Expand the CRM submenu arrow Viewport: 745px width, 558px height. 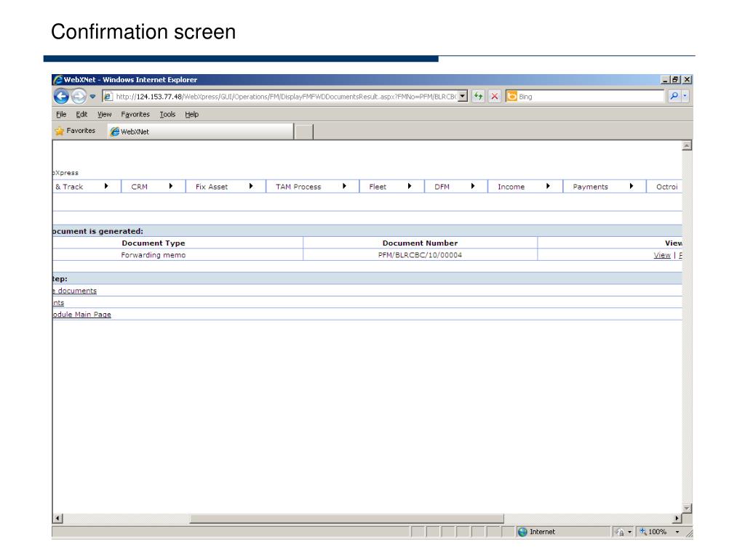click(170, 187)
